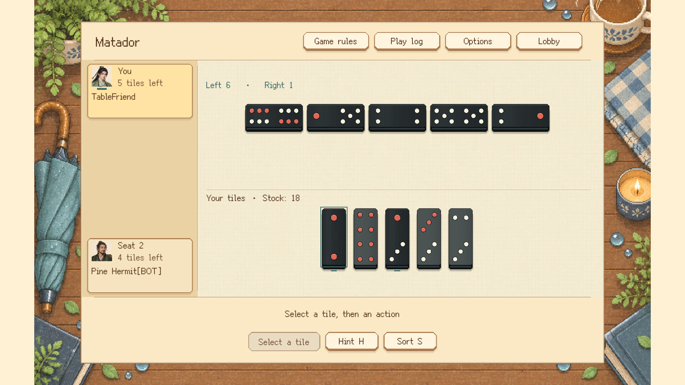685x385 pixels.
Task: Select the red 1-1 double tile in hand
Action: click(x=334, y=238)
